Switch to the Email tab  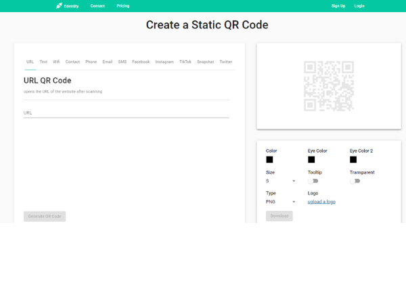pyautogui.click(x=108, y=62)
